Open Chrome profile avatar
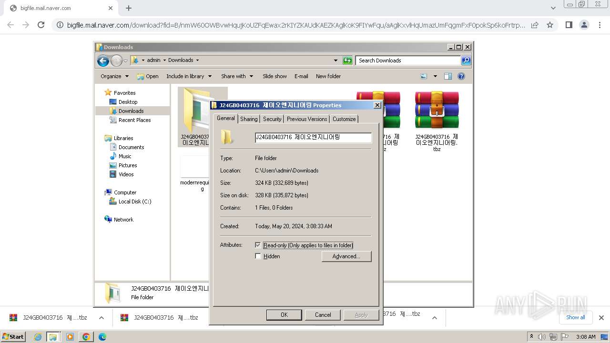Image resolution: width=610 pixels, height=343 pixels. point(584,25)
